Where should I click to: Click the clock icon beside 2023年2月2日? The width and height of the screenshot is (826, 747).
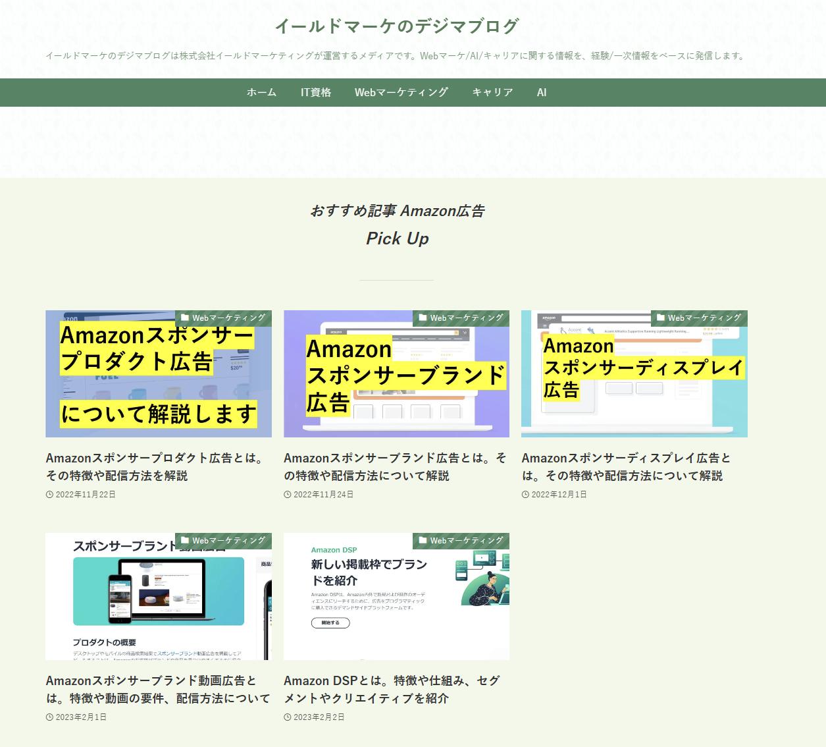tap(288, 717)
